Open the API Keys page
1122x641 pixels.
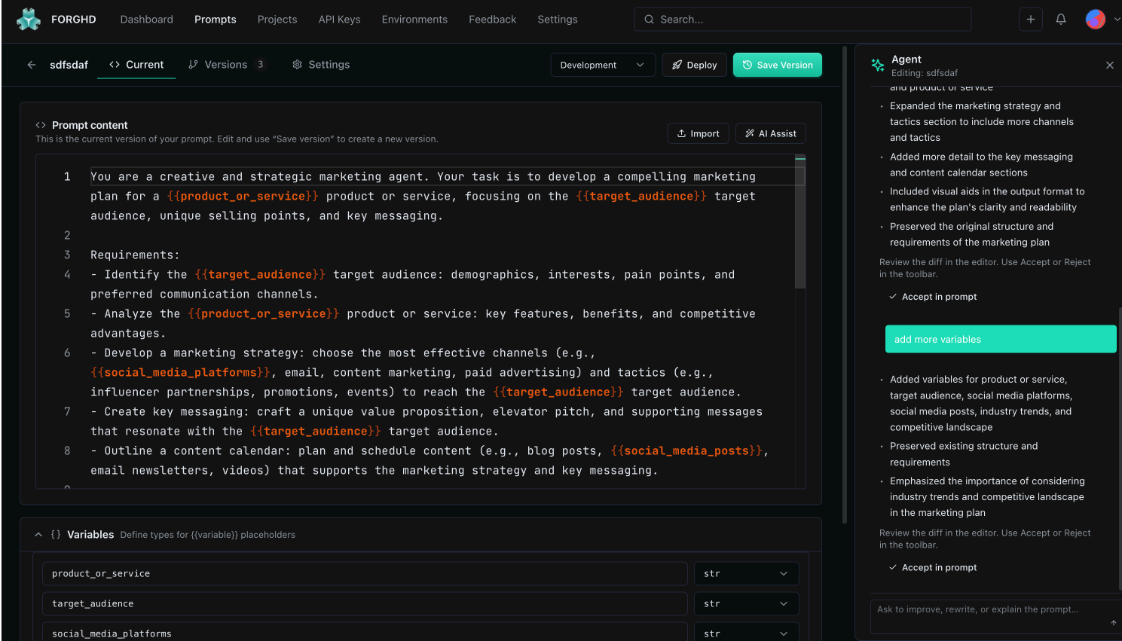pyautogui.click(x=339, y=20)
